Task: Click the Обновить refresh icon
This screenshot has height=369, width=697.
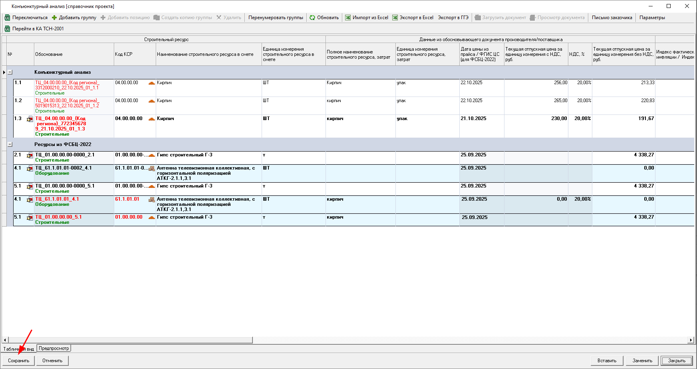Action: (312, 18)
